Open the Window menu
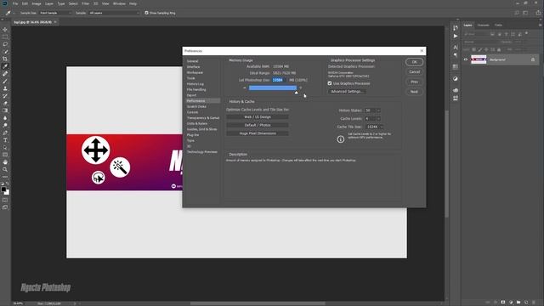This screenshot has height=306, width=544. [119, 3]
